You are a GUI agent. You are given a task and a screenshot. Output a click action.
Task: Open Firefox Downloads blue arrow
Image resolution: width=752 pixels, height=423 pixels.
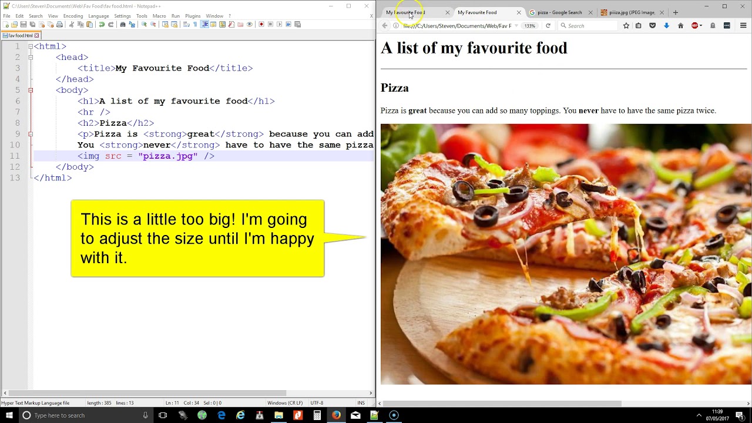coord(666,26)
